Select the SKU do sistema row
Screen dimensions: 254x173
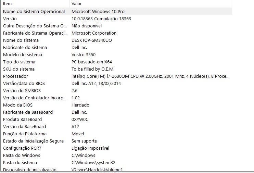click(x=117, y=69)
